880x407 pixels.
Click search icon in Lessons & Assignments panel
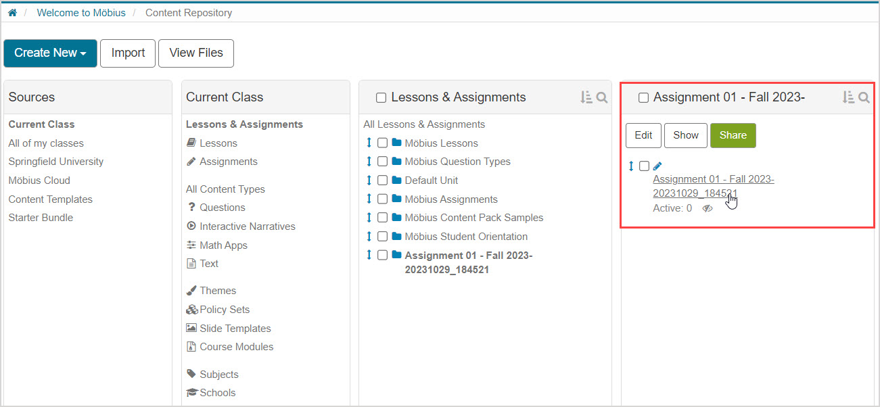[x=602, y=98]
